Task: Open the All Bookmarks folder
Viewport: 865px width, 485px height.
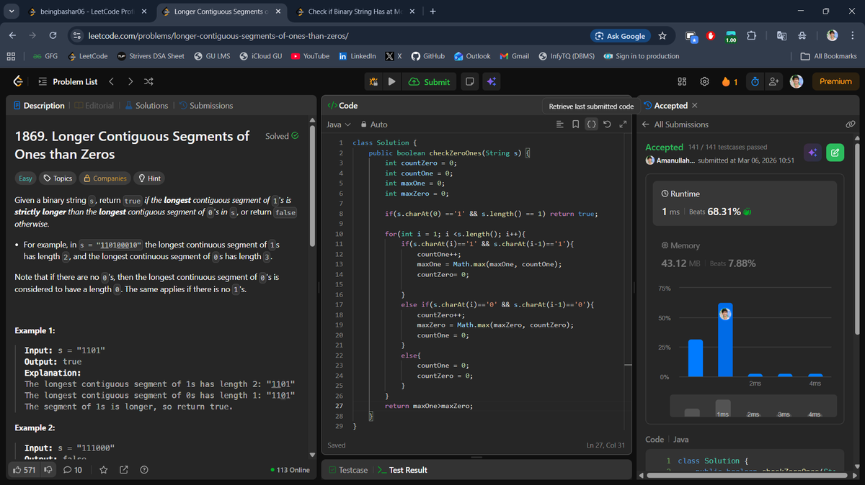Action: tap(829, 56)
